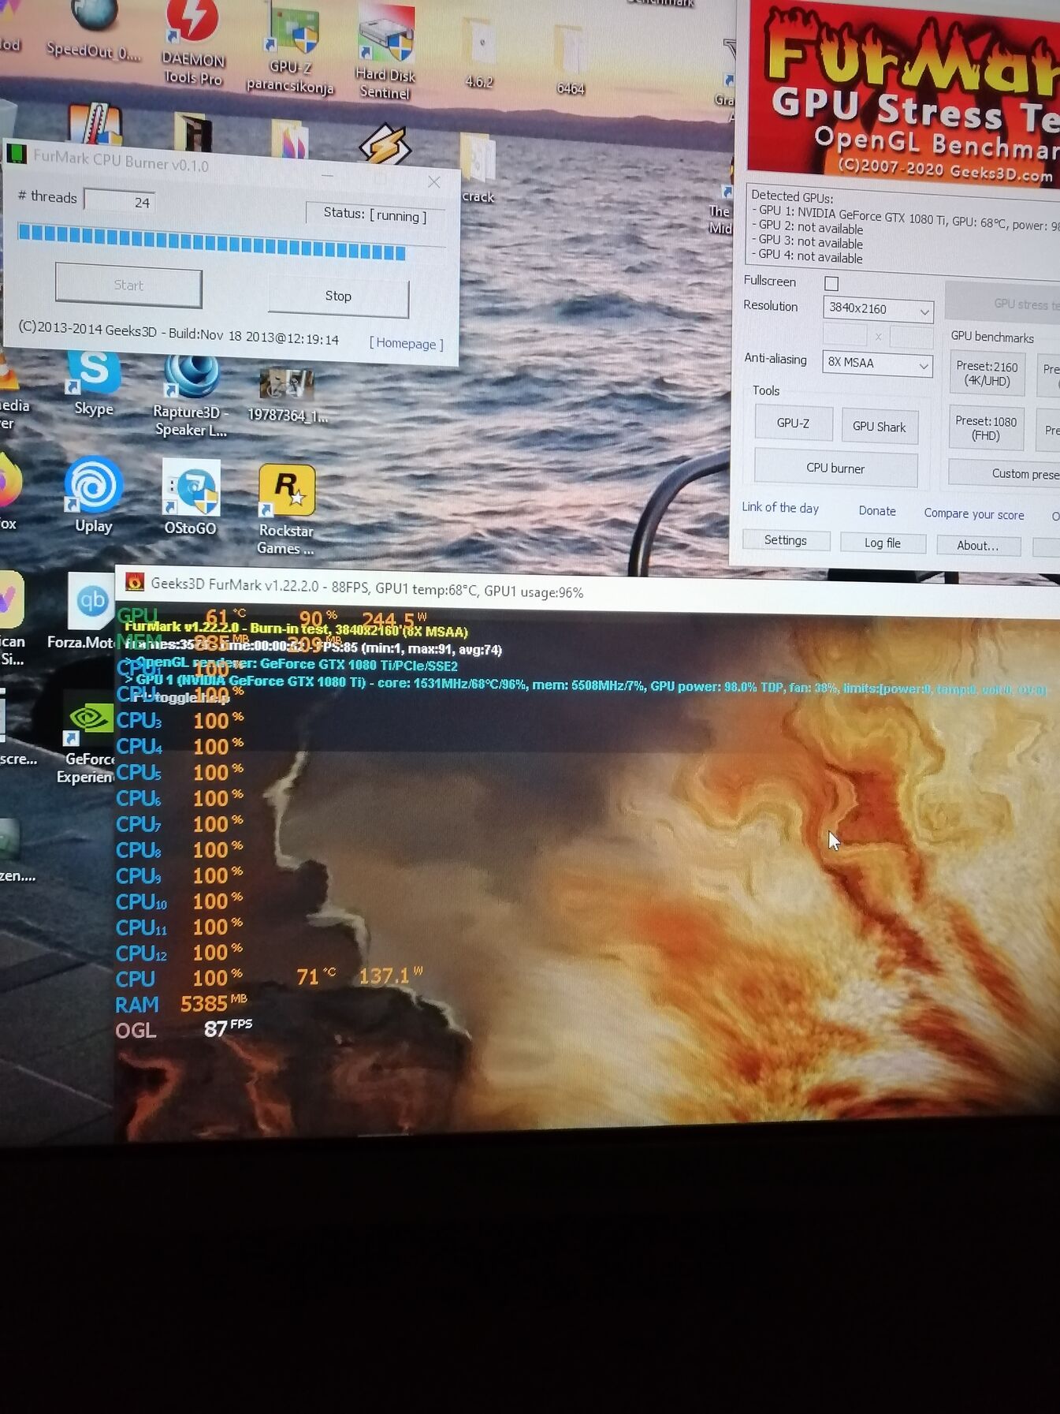
Task: Open the 19787364_1 image file icon
Action: (287, 397)
